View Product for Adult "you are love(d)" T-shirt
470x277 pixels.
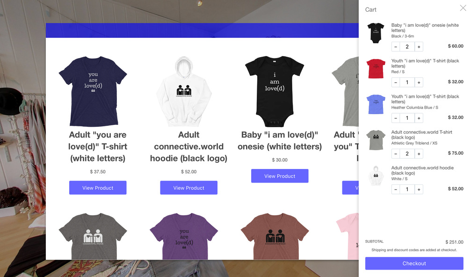(98, 188)
